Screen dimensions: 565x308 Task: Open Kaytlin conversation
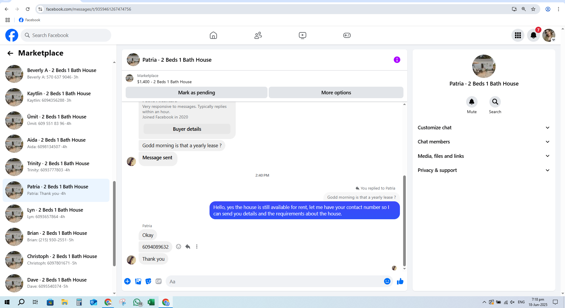tap(56, 97)
